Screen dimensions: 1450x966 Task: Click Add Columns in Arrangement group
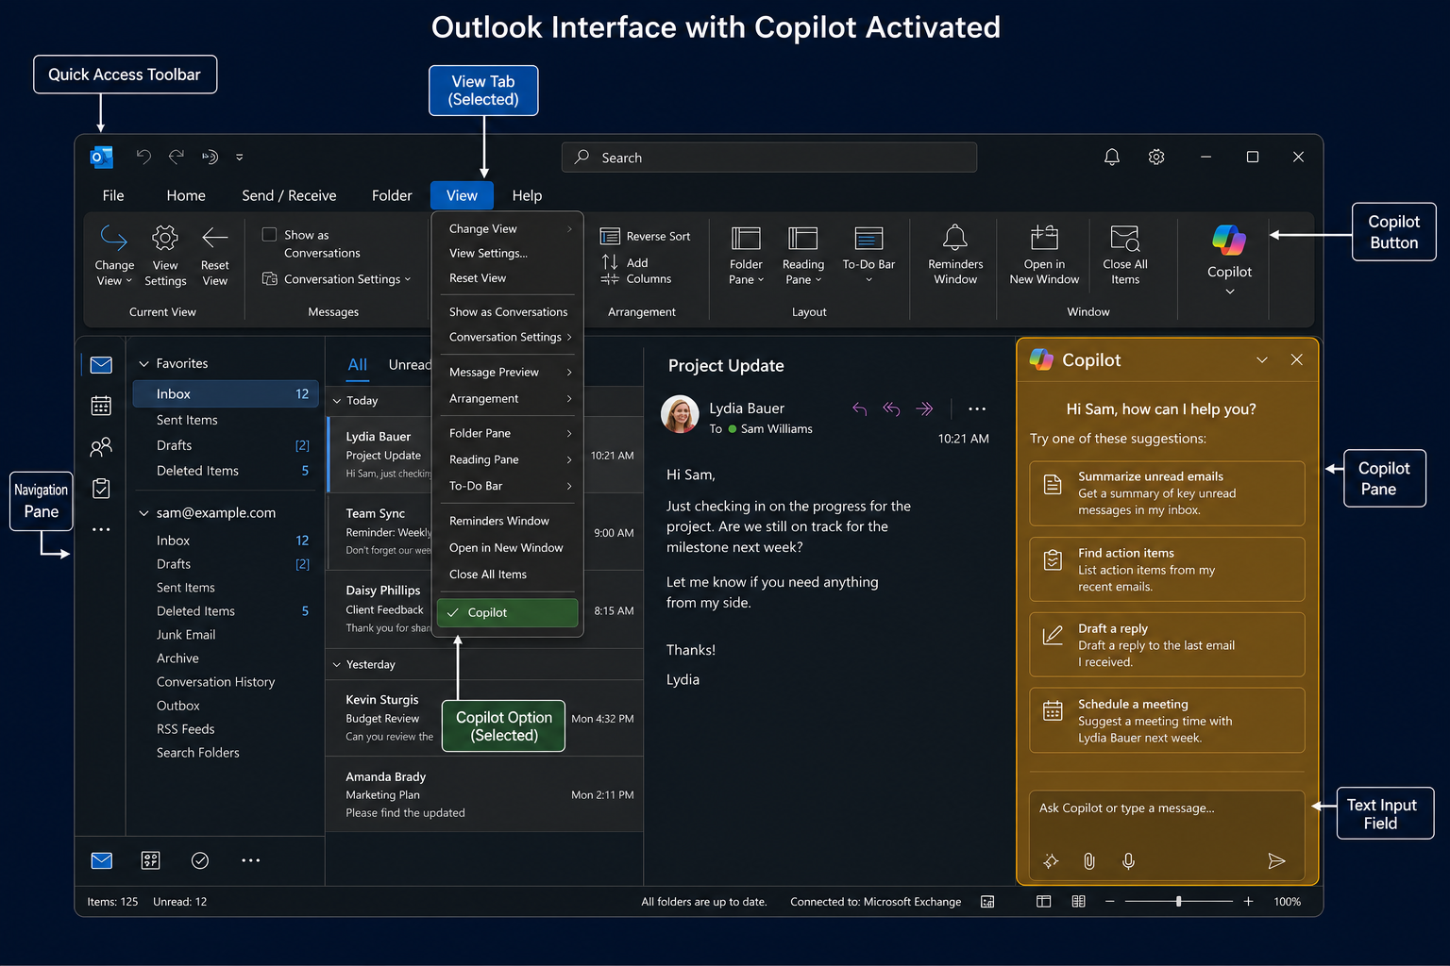pos(636,271)
